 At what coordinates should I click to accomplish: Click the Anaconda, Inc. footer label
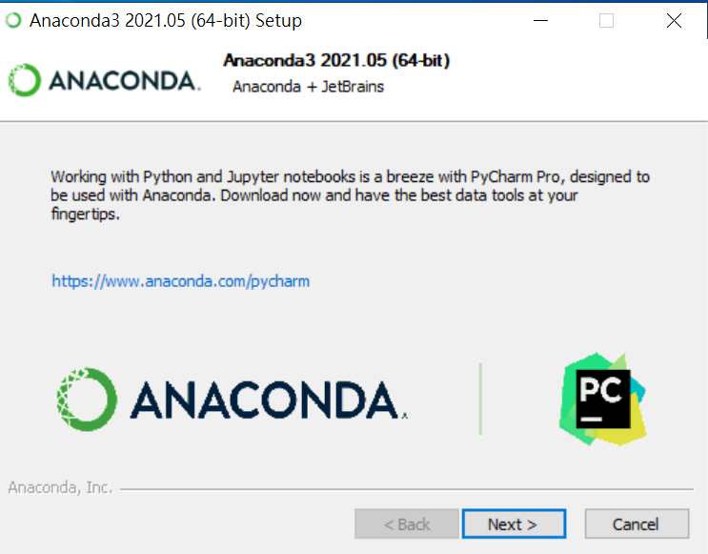[60, 487]
